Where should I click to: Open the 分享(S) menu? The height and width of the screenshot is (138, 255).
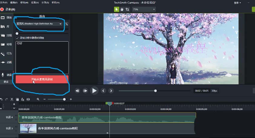pos(45,3)
